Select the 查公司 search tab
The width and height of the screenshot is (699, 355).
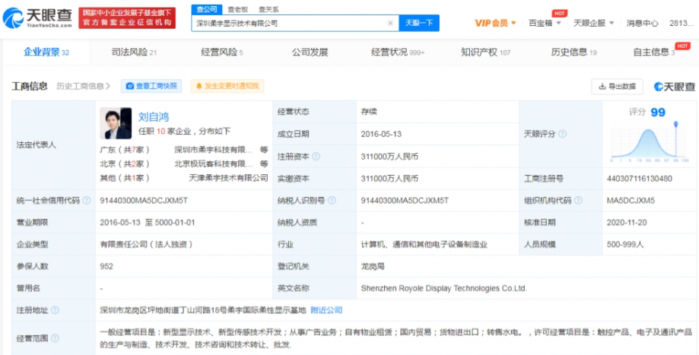206,9
